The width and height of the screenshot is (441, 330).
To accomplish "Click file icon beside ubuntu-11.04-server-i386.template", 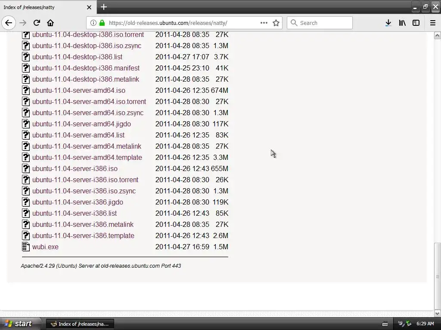I will click(25, 235).
